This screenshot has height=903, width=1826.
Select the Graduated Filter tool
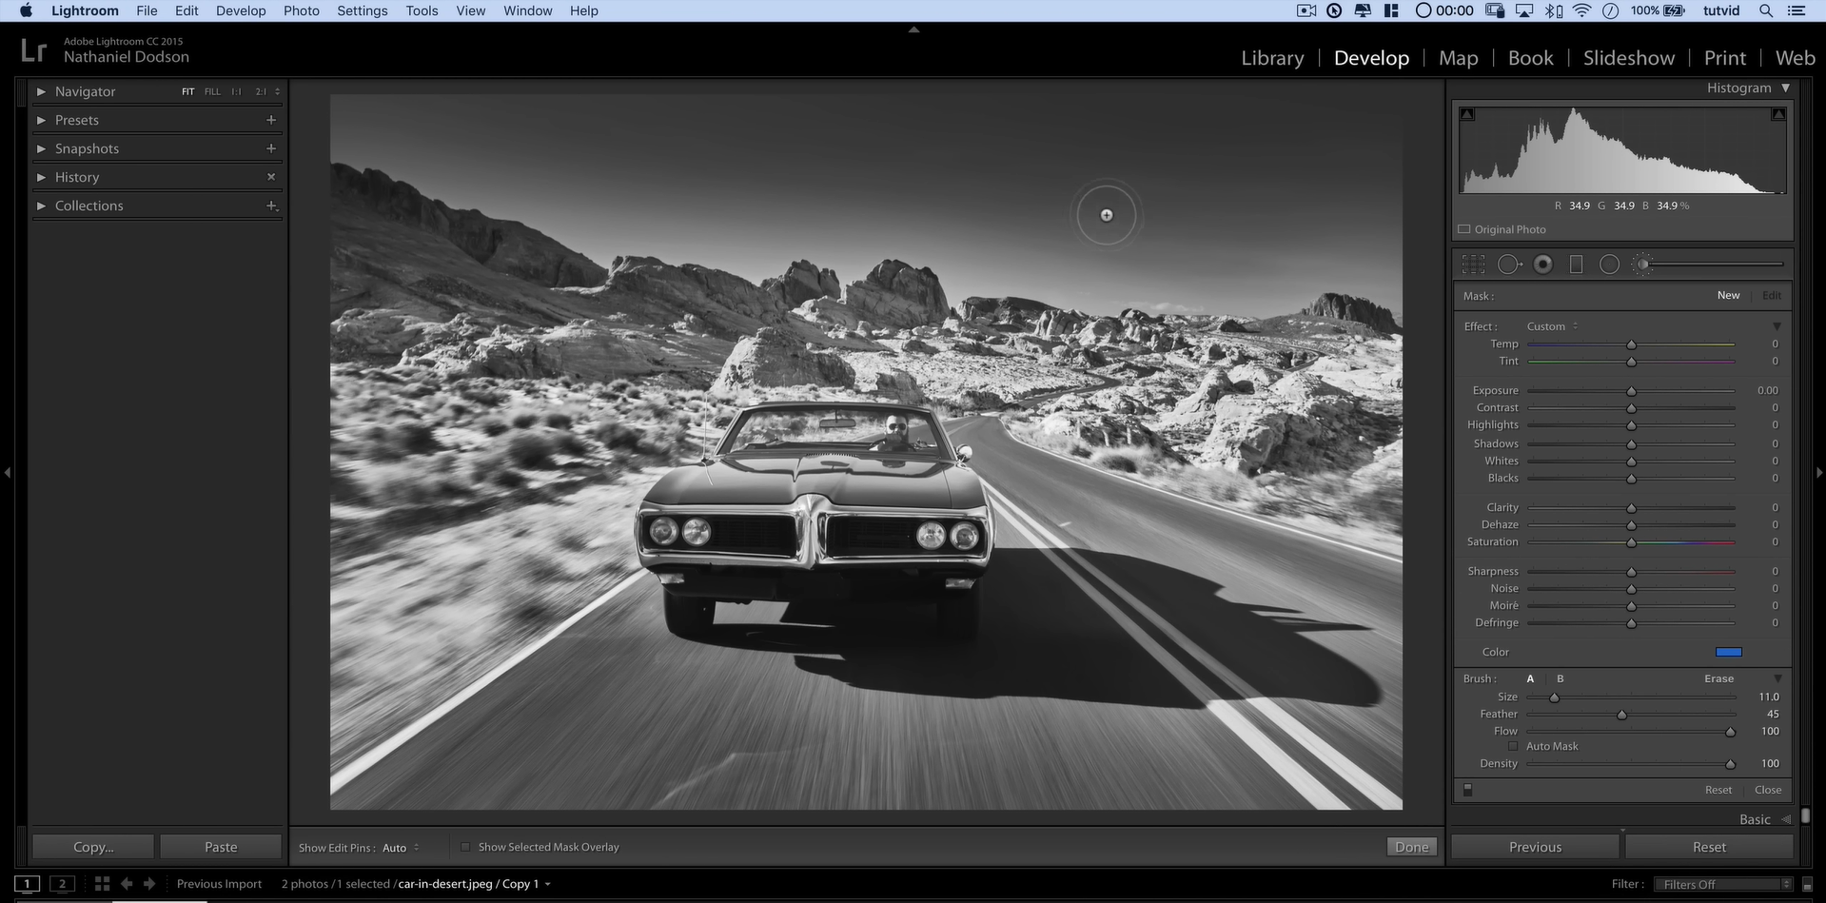[x=1576, y=264]
